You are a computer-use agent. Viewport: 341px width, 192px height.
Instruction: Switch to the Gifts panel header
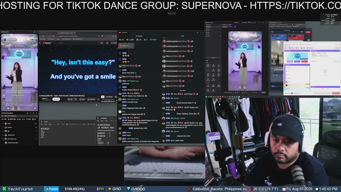coord(183,36)
